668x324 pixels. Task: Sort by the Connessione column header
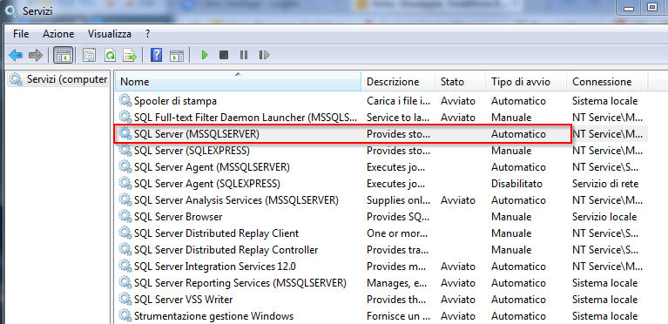coord(607,81)
